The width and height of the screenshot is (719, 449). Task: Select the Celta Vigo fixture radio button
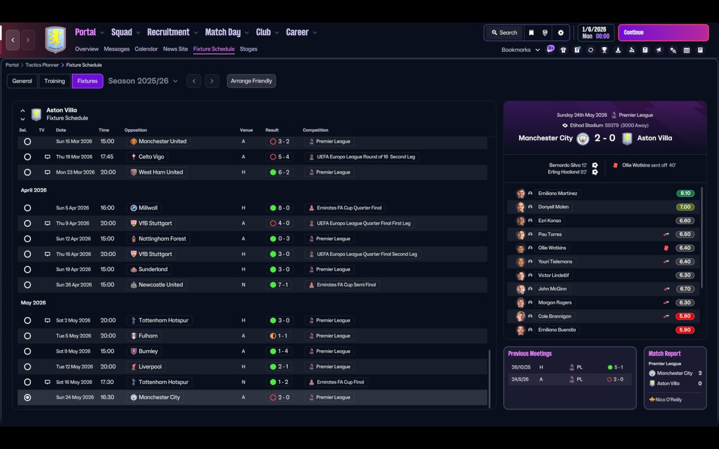(x=28, y=157)
